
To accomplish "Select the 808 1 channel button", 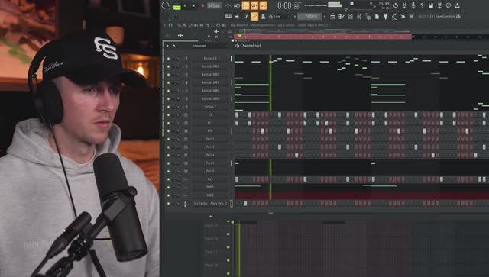I will tap(210, 187).
